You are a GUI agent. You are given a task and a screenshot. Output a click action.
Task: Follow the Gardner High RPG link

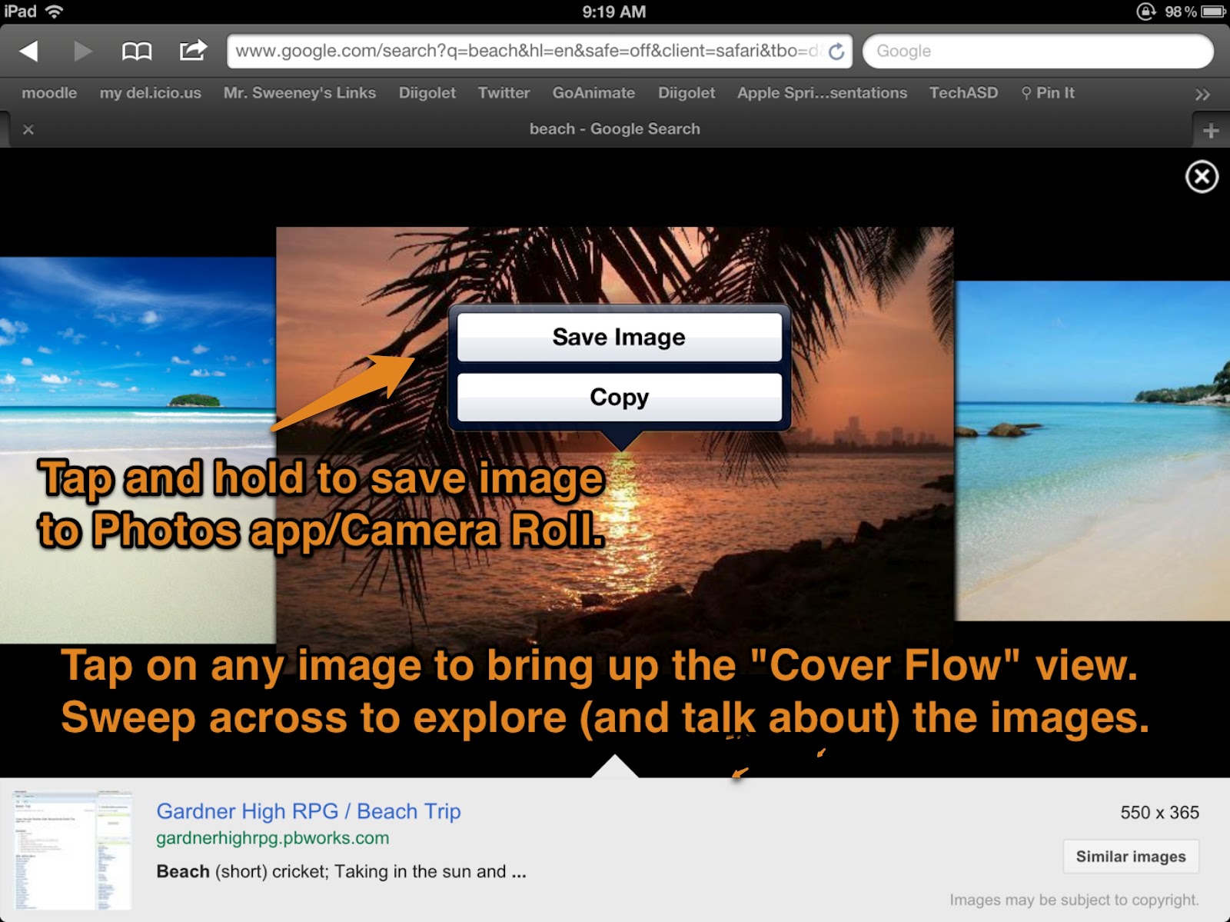[x=308, y=811]
